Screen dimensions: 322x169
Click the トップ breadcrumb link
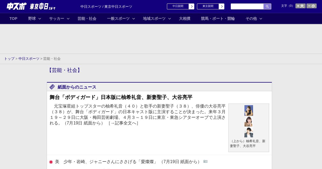9,59
